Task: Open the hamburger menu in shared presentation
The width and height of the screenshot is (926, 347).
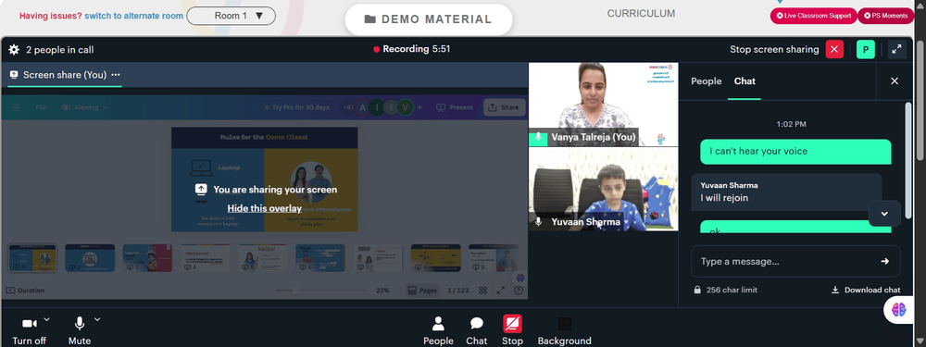Action: [x=16, y=107]
